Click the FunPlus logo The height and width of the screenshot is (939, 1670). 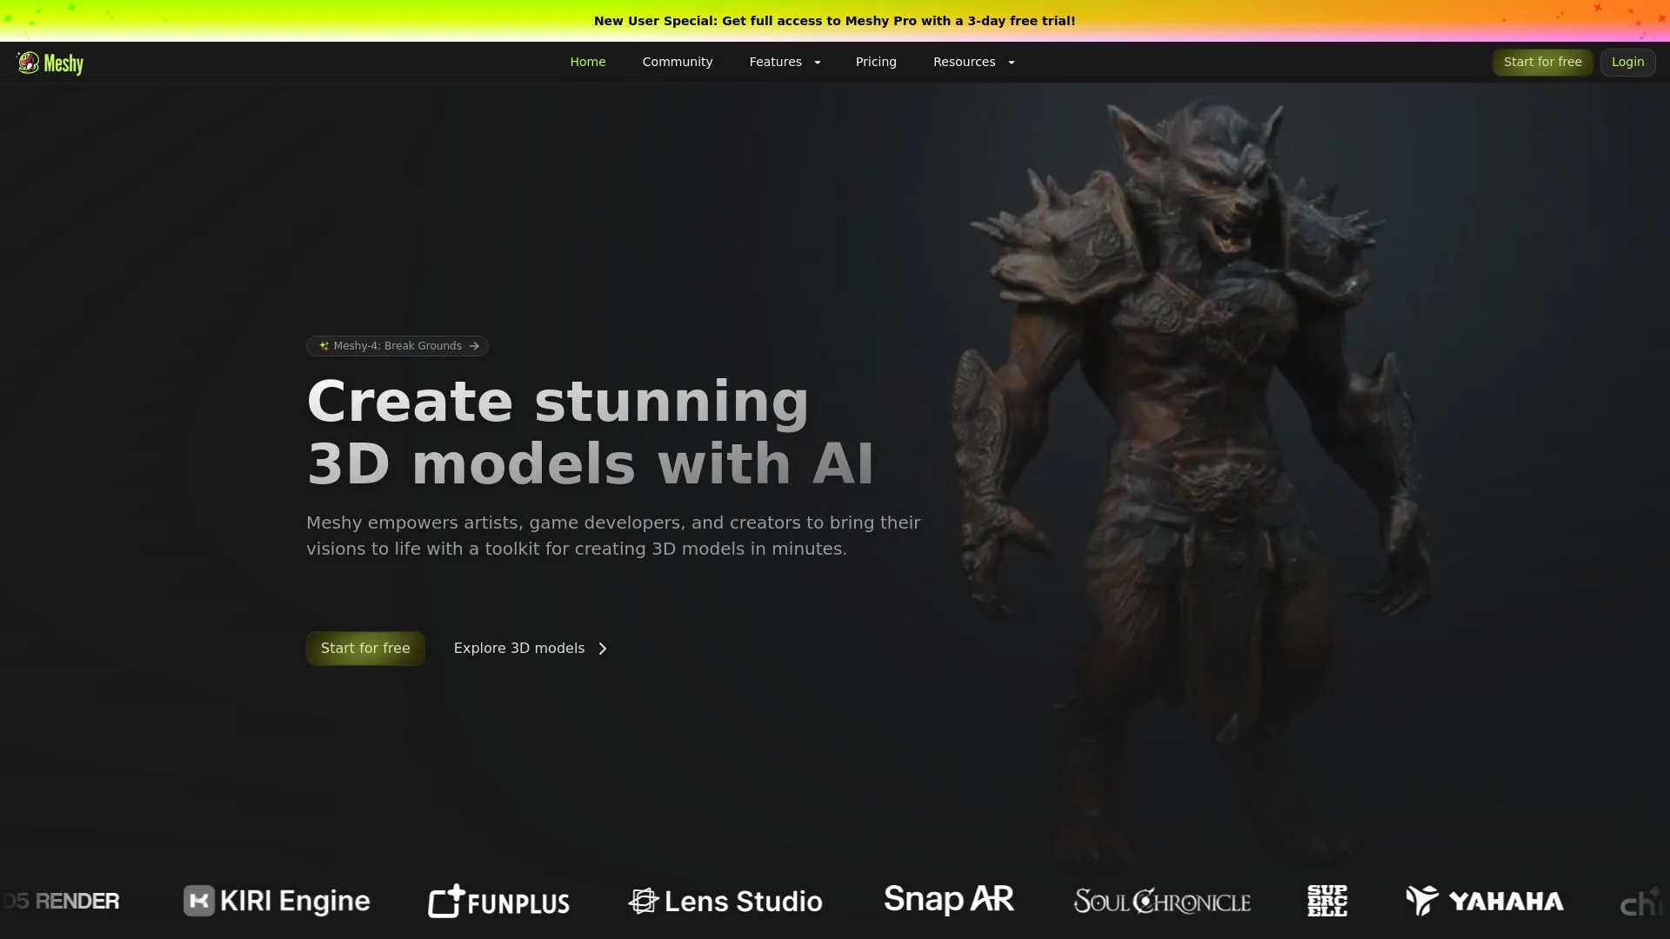pos(498,902)
